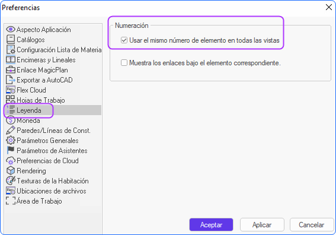Click the Hojas de Trabajo label
336x235 pixels.
pos(41,100)
